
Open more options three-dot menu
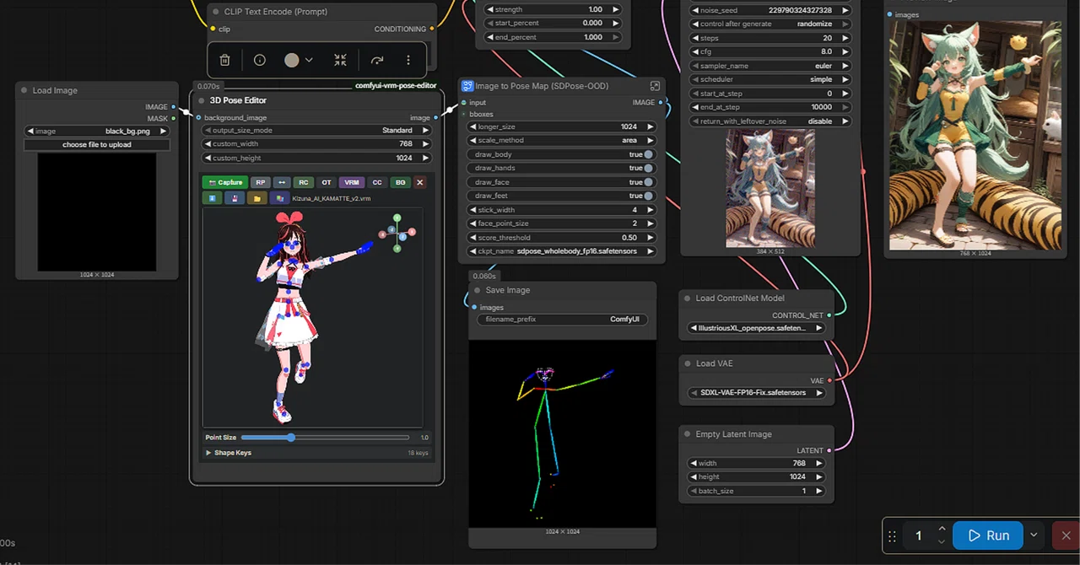point(408,60)
